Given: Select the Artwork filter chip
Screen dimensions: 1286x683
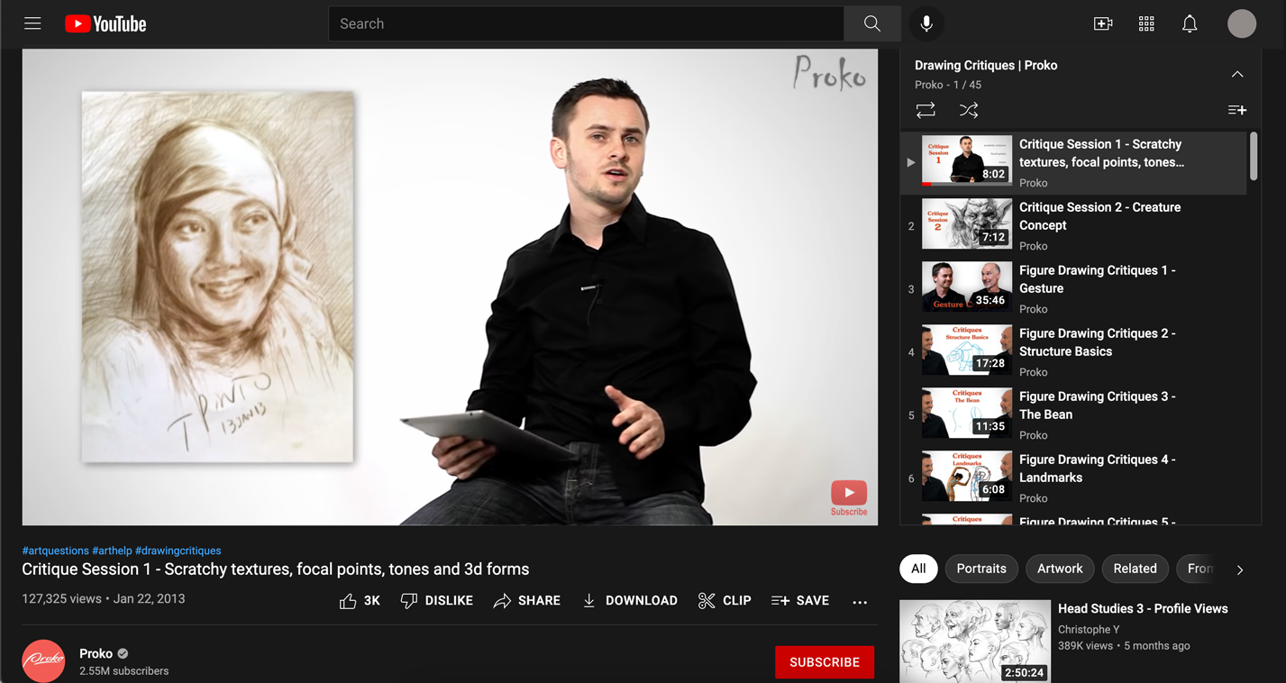Looking at the screenshot, I should 1060,569.
